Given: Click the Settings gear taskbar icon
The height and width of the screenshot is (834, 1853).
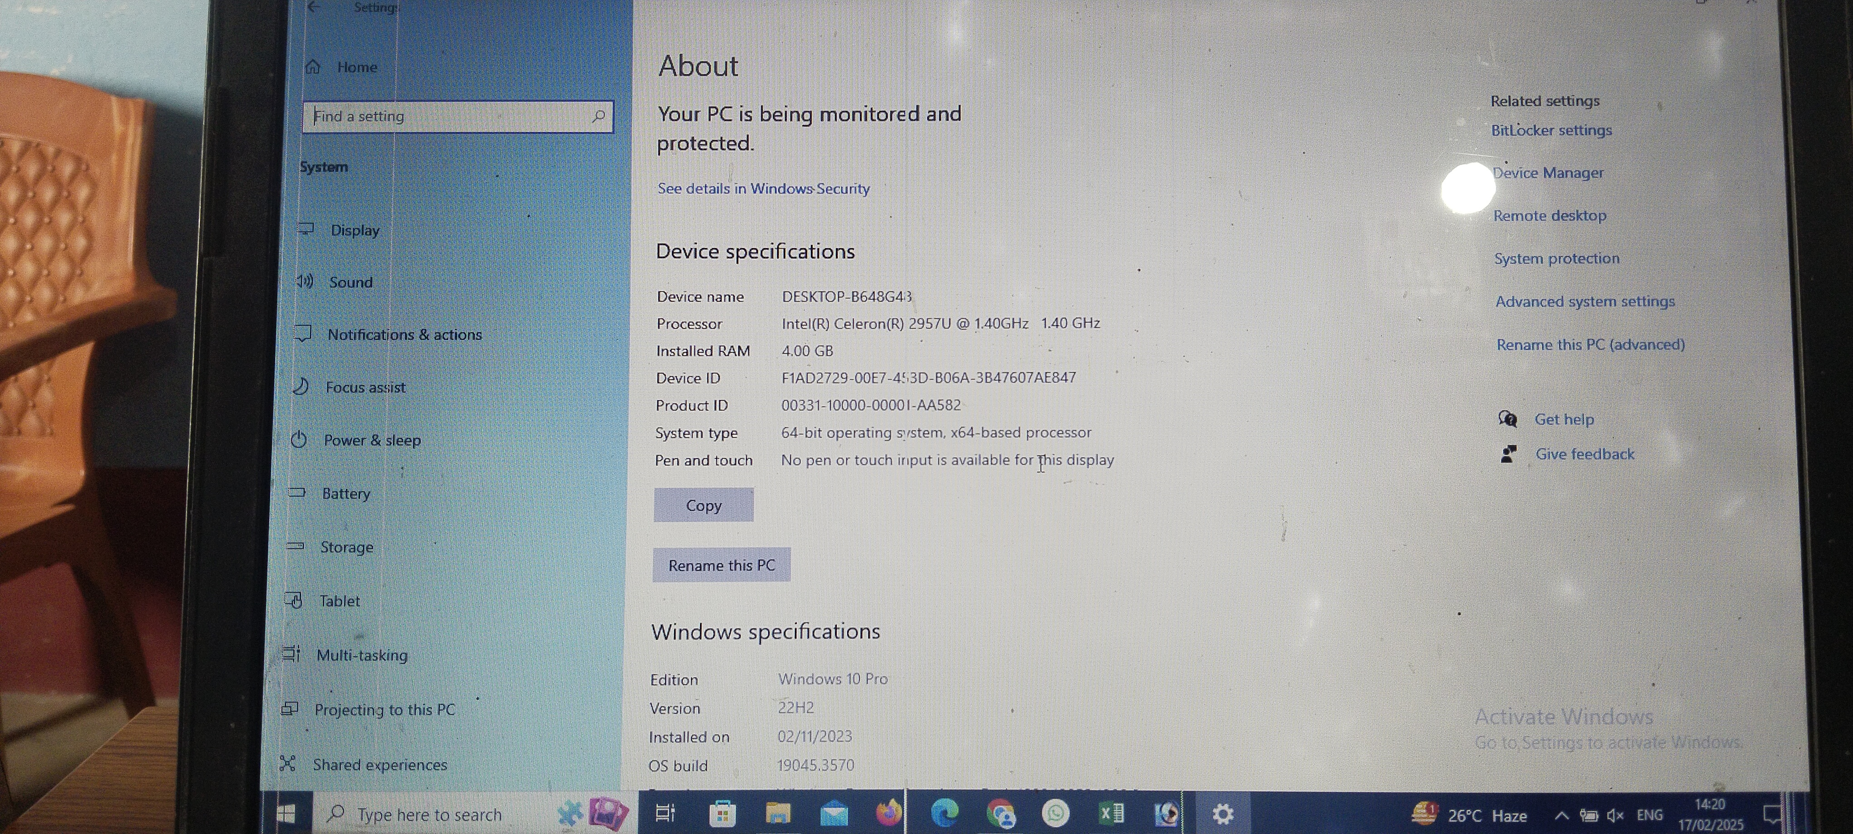Looking at the screenshot, I should tap(1222, 814).
